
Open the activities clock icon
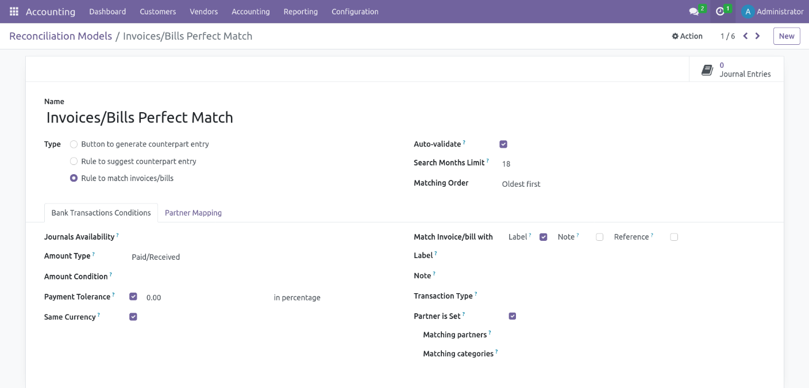(x=720, y=11)
